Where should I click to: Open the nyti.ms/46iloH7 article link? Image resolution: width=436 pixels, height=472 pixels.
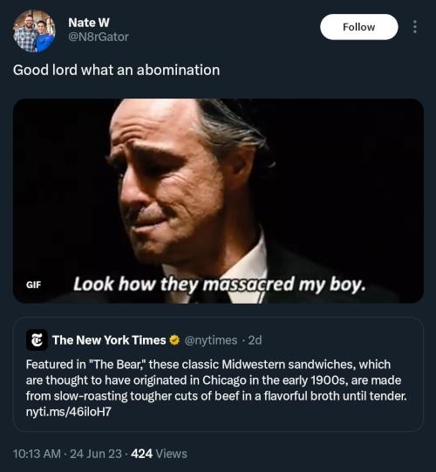(69, 412)
